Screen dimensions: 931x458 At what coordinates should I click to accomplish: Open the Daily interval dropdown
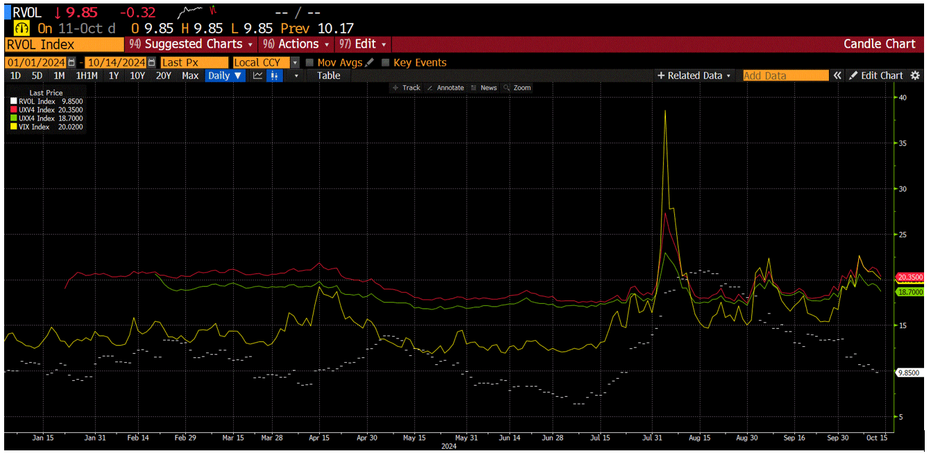[x=223, y=75]
